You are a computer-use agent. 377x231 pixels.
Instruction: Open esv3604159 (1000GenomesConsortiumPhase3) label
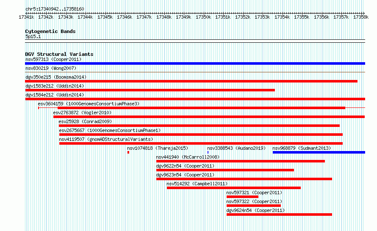89,104
